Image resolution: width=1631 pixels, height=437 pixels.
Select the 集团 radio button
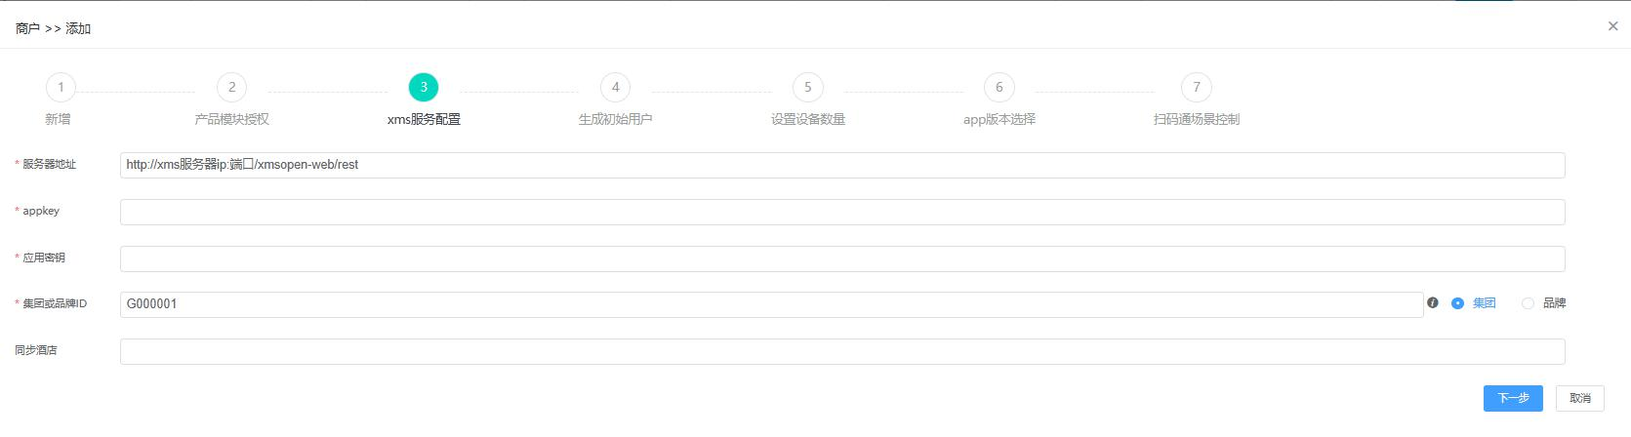[1457, 303]
